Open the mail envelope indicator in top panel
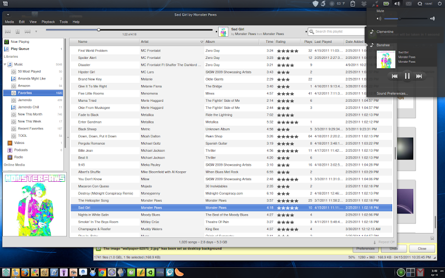 coord(408,4)
